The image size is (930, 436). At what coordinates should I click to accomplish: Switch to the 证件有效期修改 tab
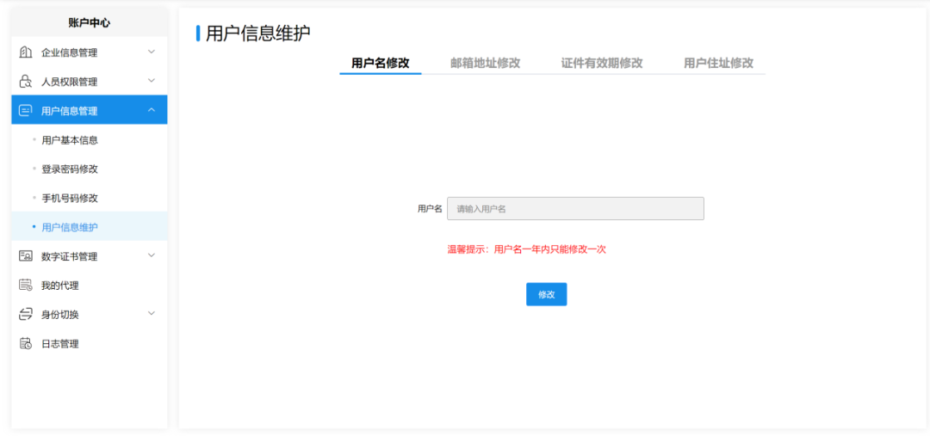tap(602, 64)
